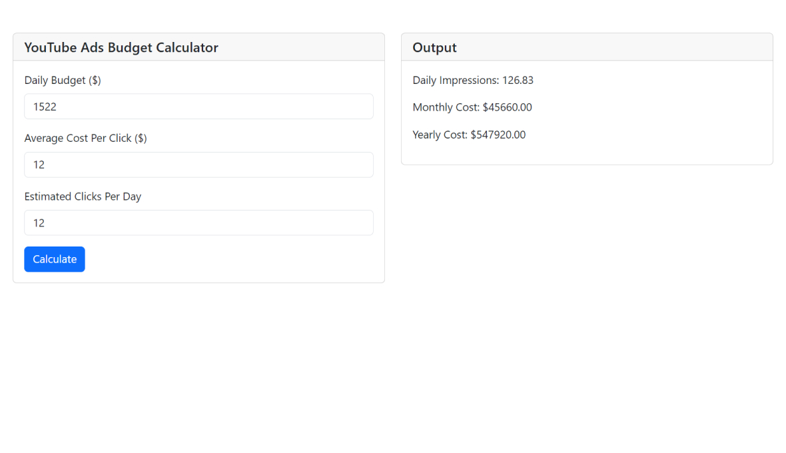Click the Daily Budget ($) label
This screenshot has width=786, height=453.
click(63, 80)
